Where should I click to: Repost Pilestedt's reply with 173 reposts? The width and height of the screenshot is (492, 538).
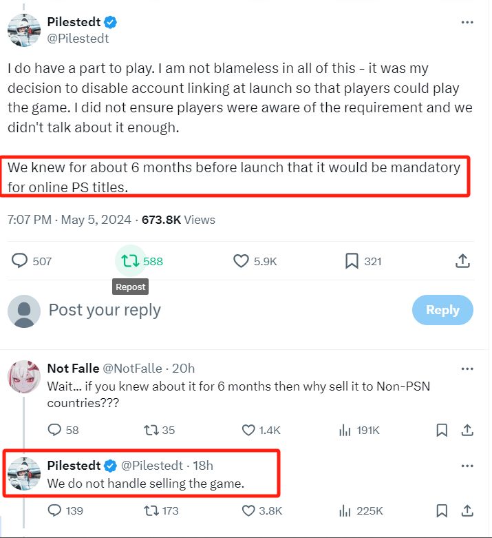[x=151, y=510]
